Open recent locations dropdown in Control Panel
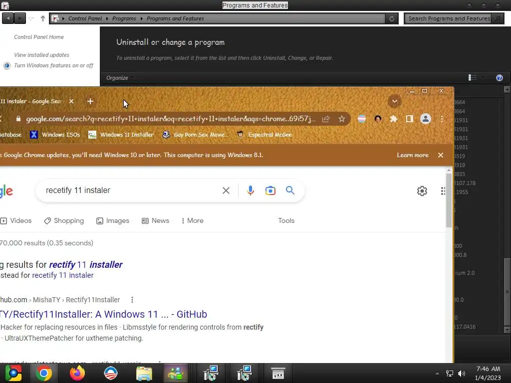This screenshot has height=383, width=511. point(31,18)
